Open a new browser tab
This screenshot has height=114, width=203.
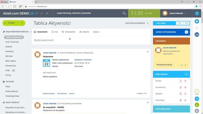coord(36,2)
